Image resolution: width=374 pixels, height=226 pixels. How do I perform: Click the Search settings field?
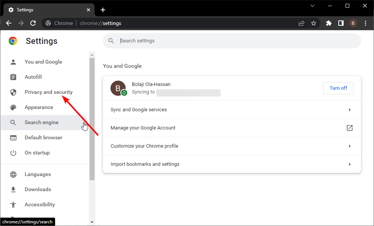pos(235,41)
